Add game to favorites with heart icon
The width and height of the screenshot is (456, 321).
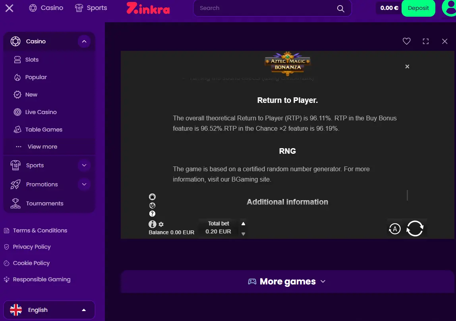click(406, 41)
